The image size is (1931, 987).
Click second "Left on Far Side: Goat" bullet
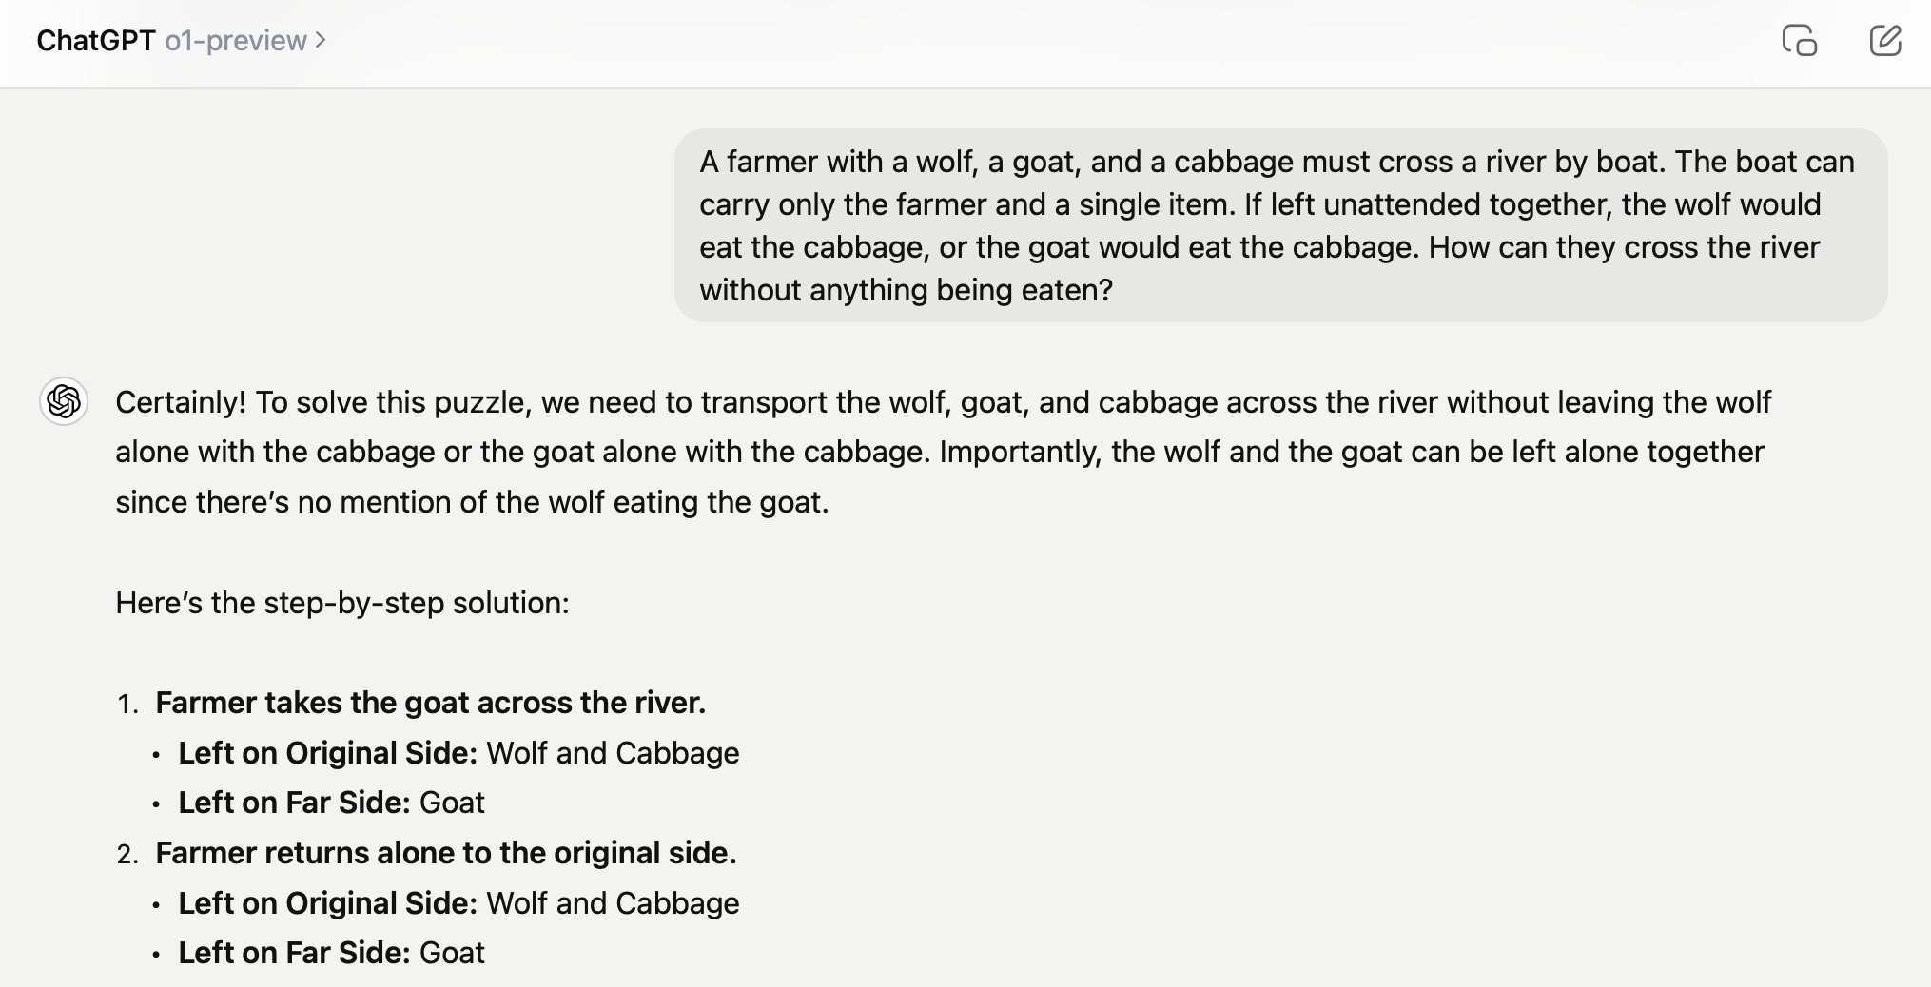coord(331,953)
